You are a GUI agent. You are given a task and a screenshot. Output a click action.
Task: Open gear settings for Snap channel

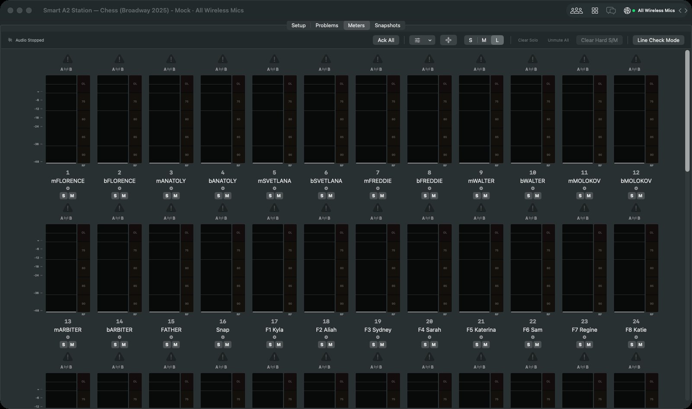coord(223,337)
